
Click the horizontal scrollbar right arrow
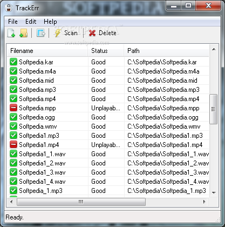[x=204, y=202]
